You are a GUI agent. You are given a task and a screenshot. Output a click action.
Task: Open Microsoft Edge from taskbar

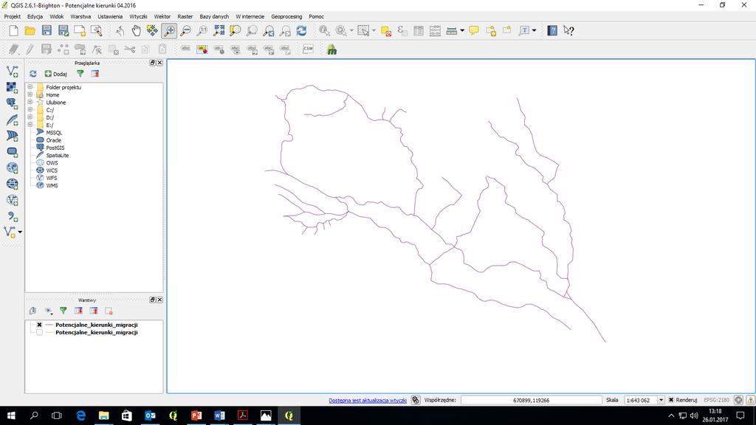(80, 415)
